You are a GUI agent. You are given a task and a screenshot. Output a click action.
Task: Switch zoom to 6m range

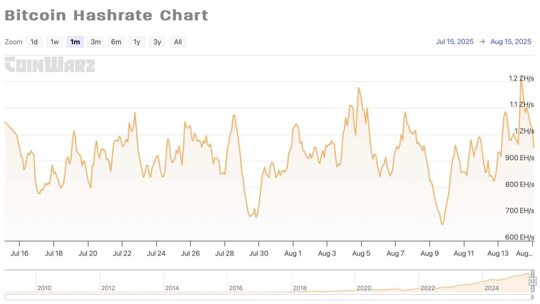[116, 42]
